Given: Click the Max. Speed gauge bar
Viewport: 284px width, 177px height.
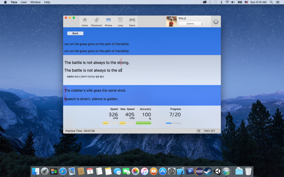Looking at the screenshot, I should coord(127,123).
